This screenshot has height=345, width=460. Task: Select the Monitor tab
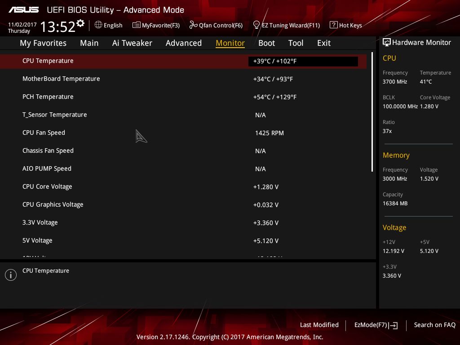click(x=230, y=43)
